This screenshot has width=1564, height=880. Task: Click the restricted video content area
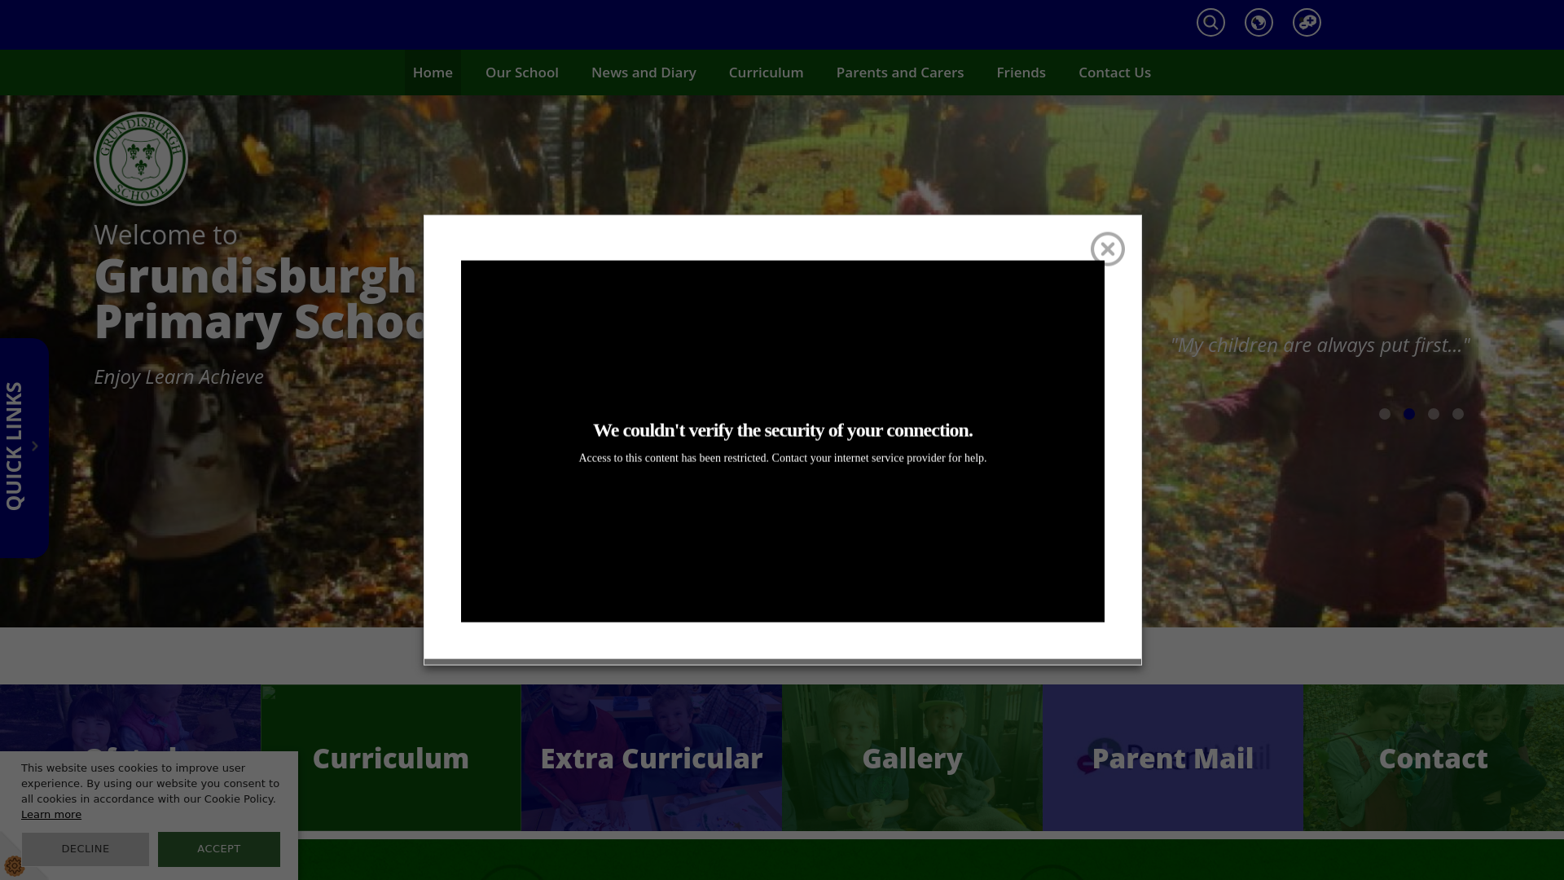(x=783, y=442)
